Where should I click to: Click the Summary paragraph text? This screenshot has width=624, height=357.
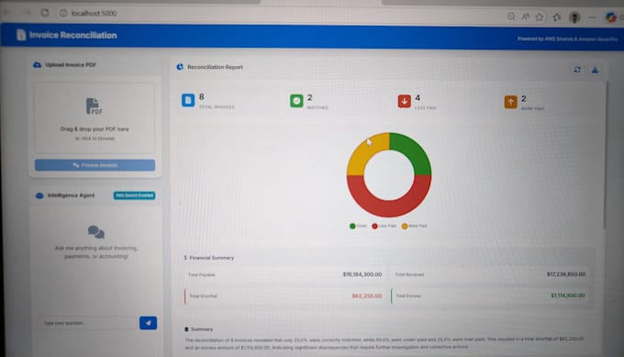point(384,343)
